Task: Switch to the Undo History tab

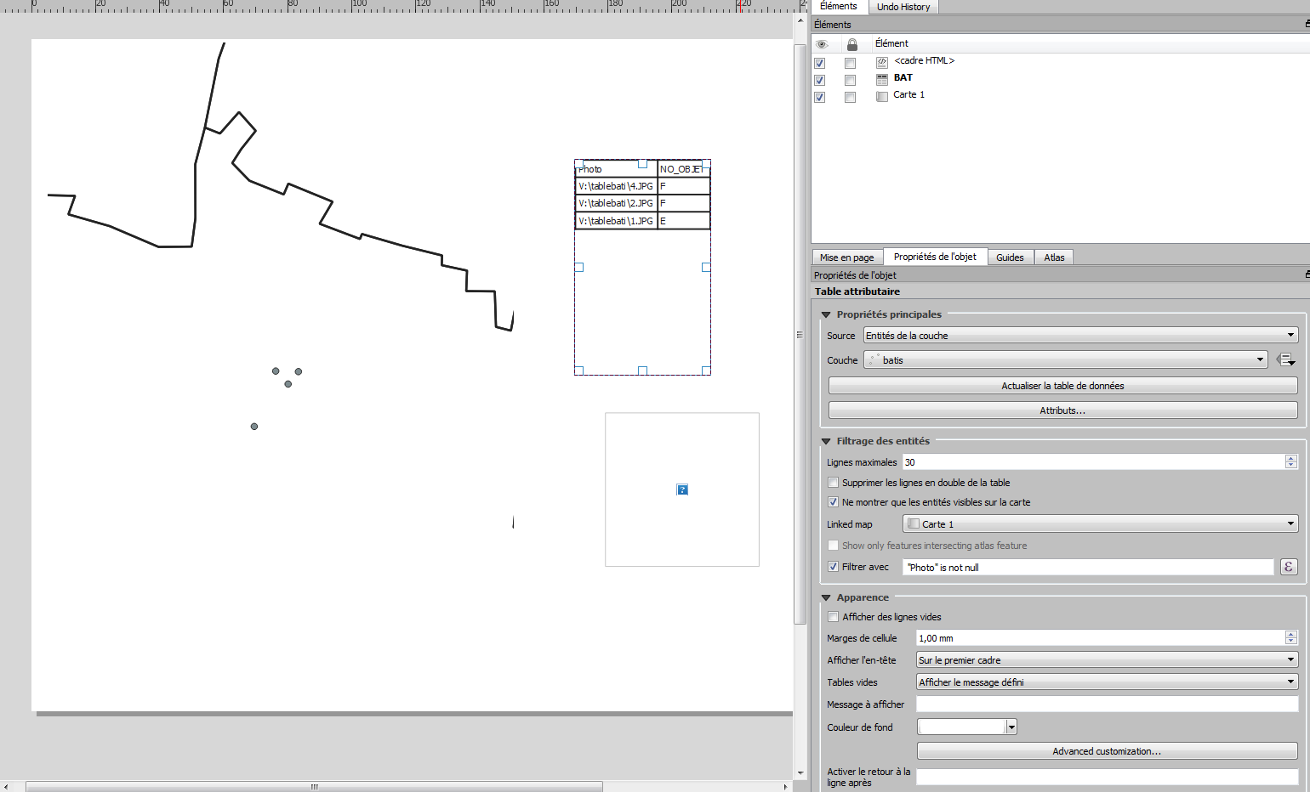Action: click(x=903, y=7)
